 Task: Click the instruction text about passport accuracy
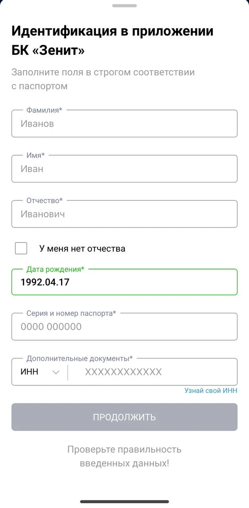(x=103, y=78)
